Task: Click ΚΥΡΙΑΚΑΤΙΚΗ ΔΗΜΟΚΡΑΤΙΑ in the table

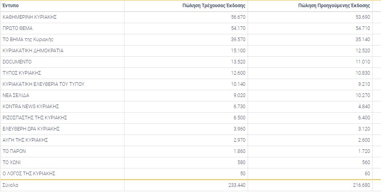Action: pyautogui.click(x=33, y=51)
